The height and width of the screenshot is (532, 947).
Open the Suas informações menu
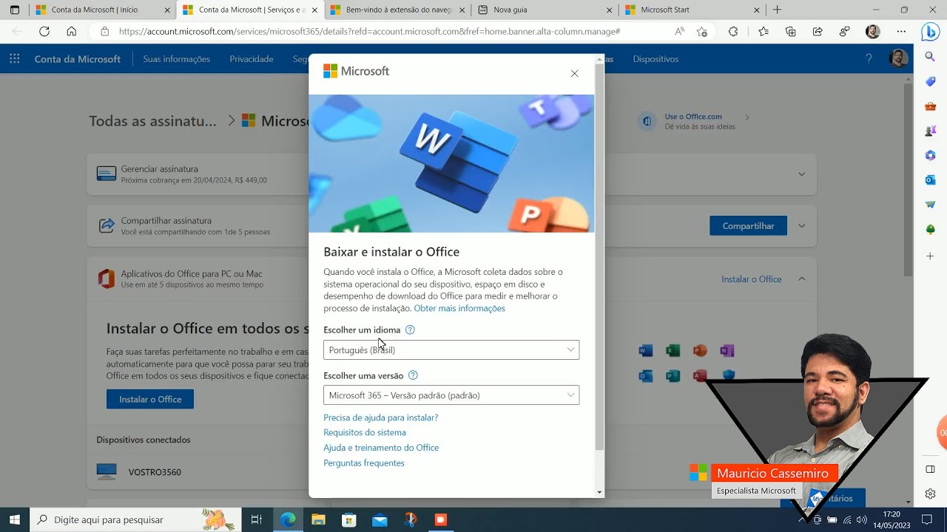[176, 59]
